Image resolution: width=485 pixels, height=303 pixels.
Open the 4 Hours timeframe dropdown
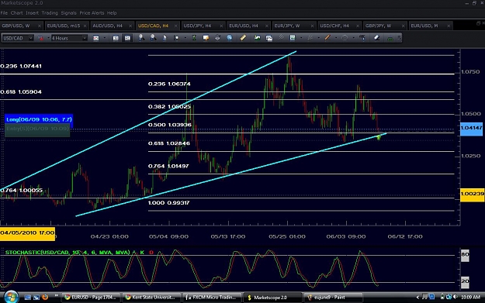(x=85, y=38)
